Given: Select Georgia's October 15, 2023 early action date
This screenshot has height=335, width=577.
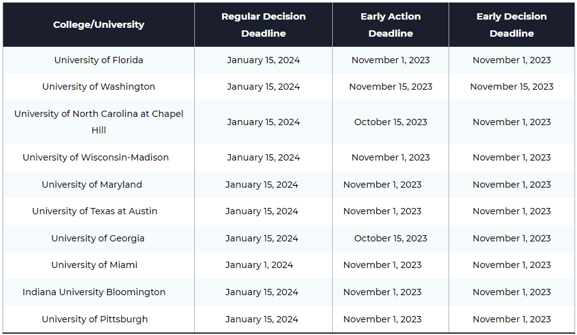Looking at the screenshot, I should tap(390, 238).
